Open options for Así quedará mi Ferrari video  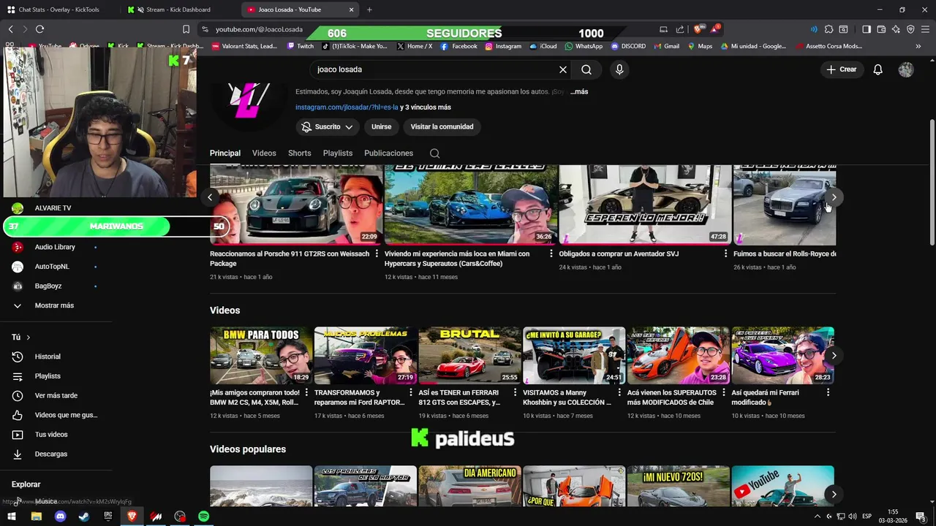click(828, 393)
